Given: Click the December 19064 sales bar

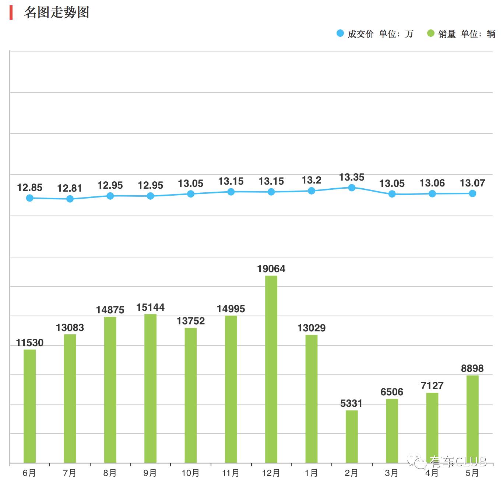Looking at the screenshot, I should 271,368.
